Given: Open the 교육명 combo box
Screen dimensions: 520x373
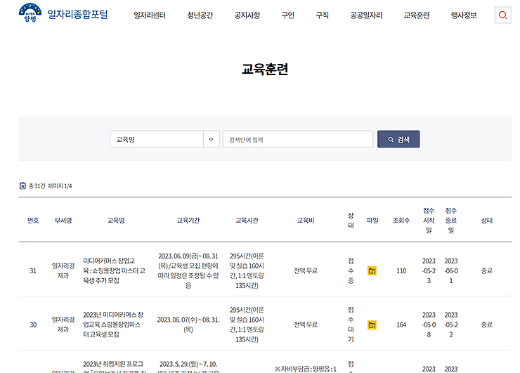Looking at the screenshot, I should (164, 139).
